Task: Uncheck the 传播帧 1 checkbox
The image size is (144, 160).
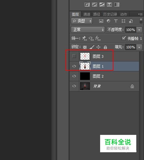Action: (124, 38)
